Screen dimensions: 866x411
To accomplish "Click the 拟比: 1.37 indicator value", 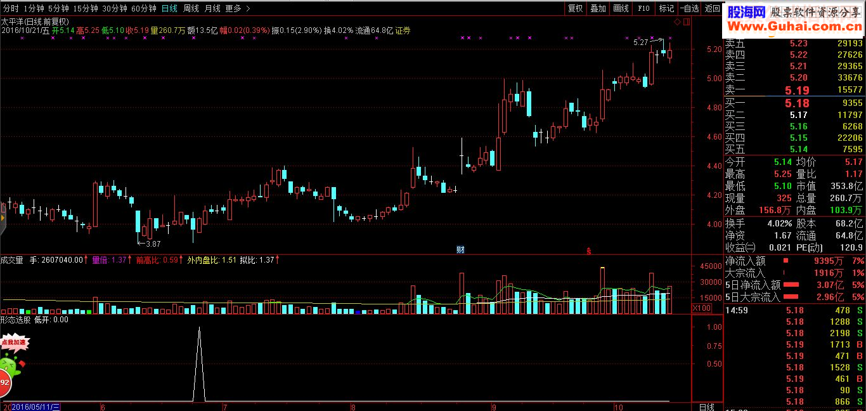I will coord(258,259).
